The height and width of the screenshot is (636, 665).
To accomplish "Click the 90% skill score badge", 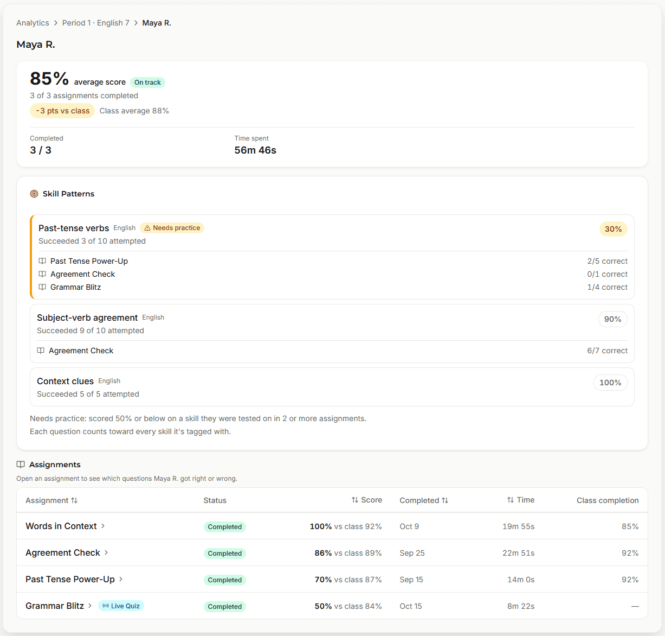I will 613,319.
